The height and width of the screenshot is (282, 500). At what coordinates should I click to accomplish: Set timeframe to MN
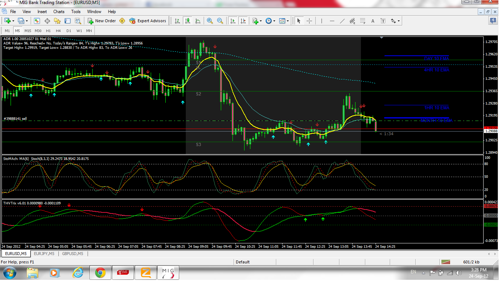point(89,31)
